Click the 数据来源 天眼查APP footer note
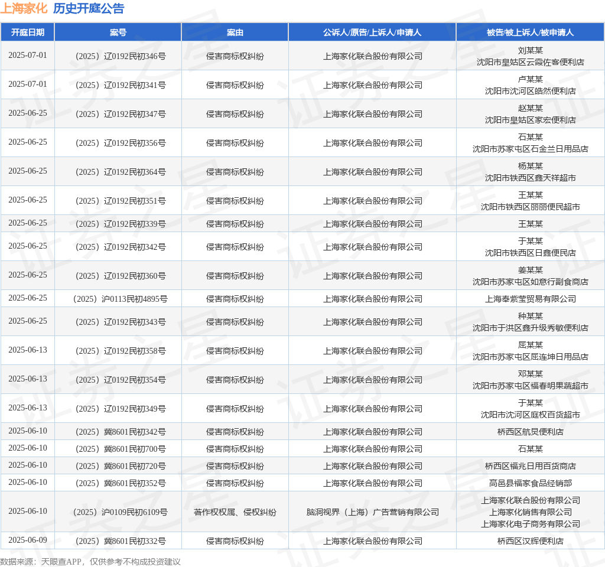605x567 pixels. click(90, 562)
